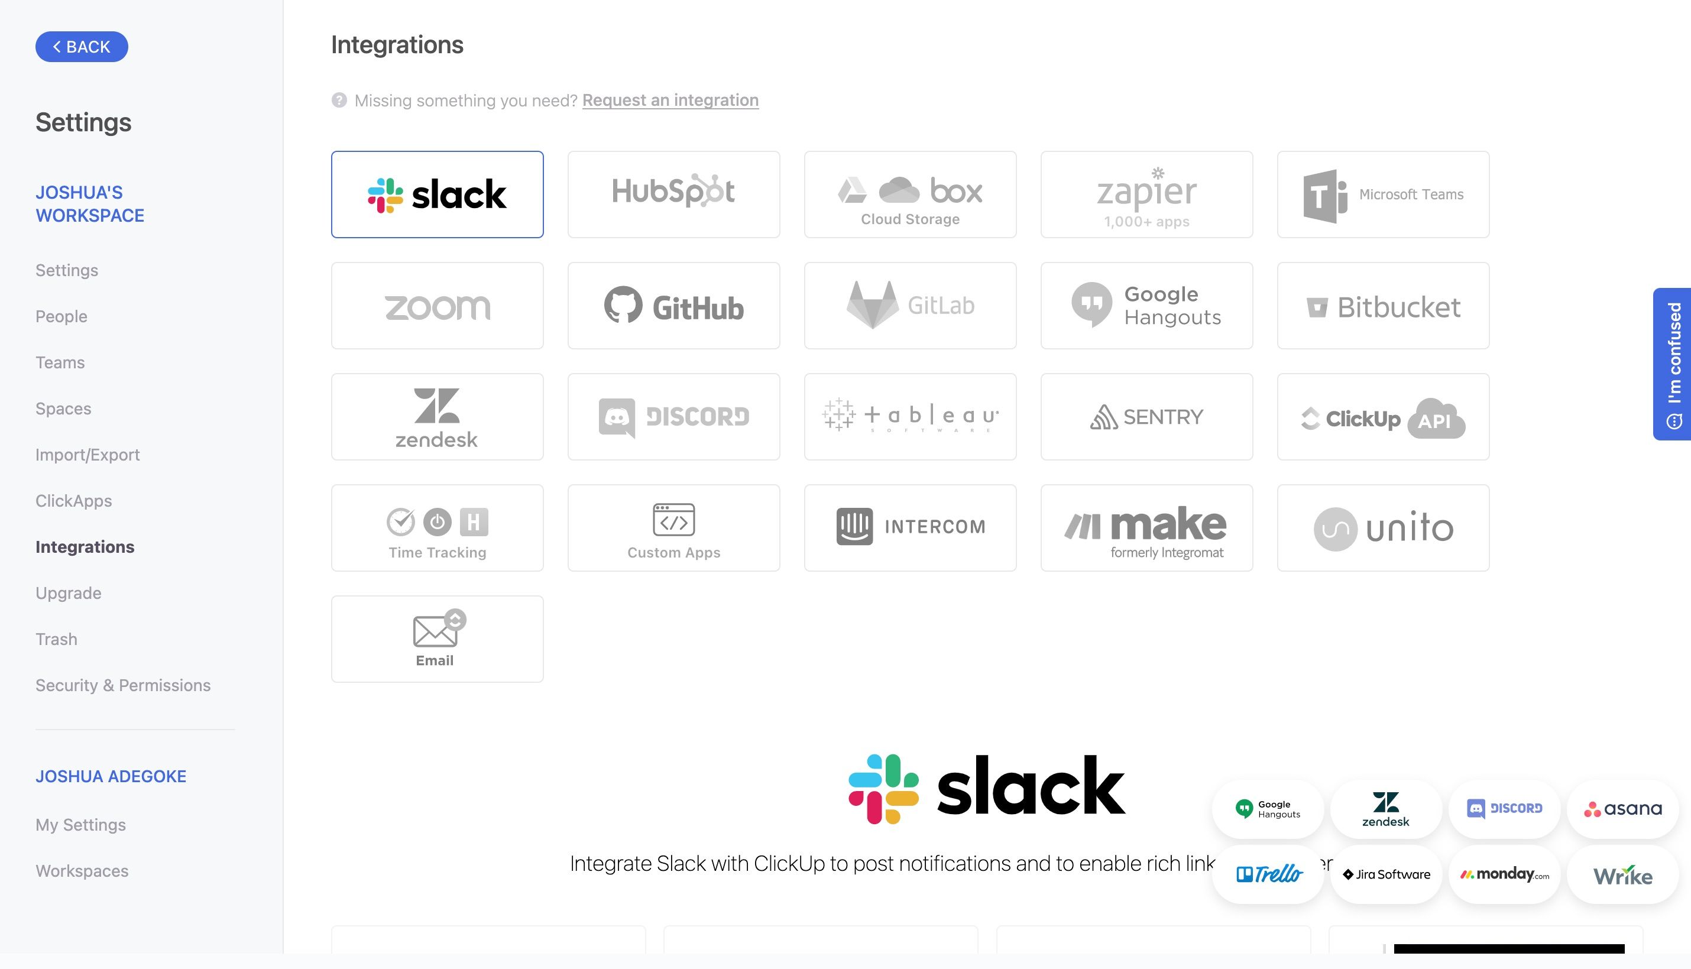
Task: Click the GitLab integration icon
Action: [x=909, y=304]
